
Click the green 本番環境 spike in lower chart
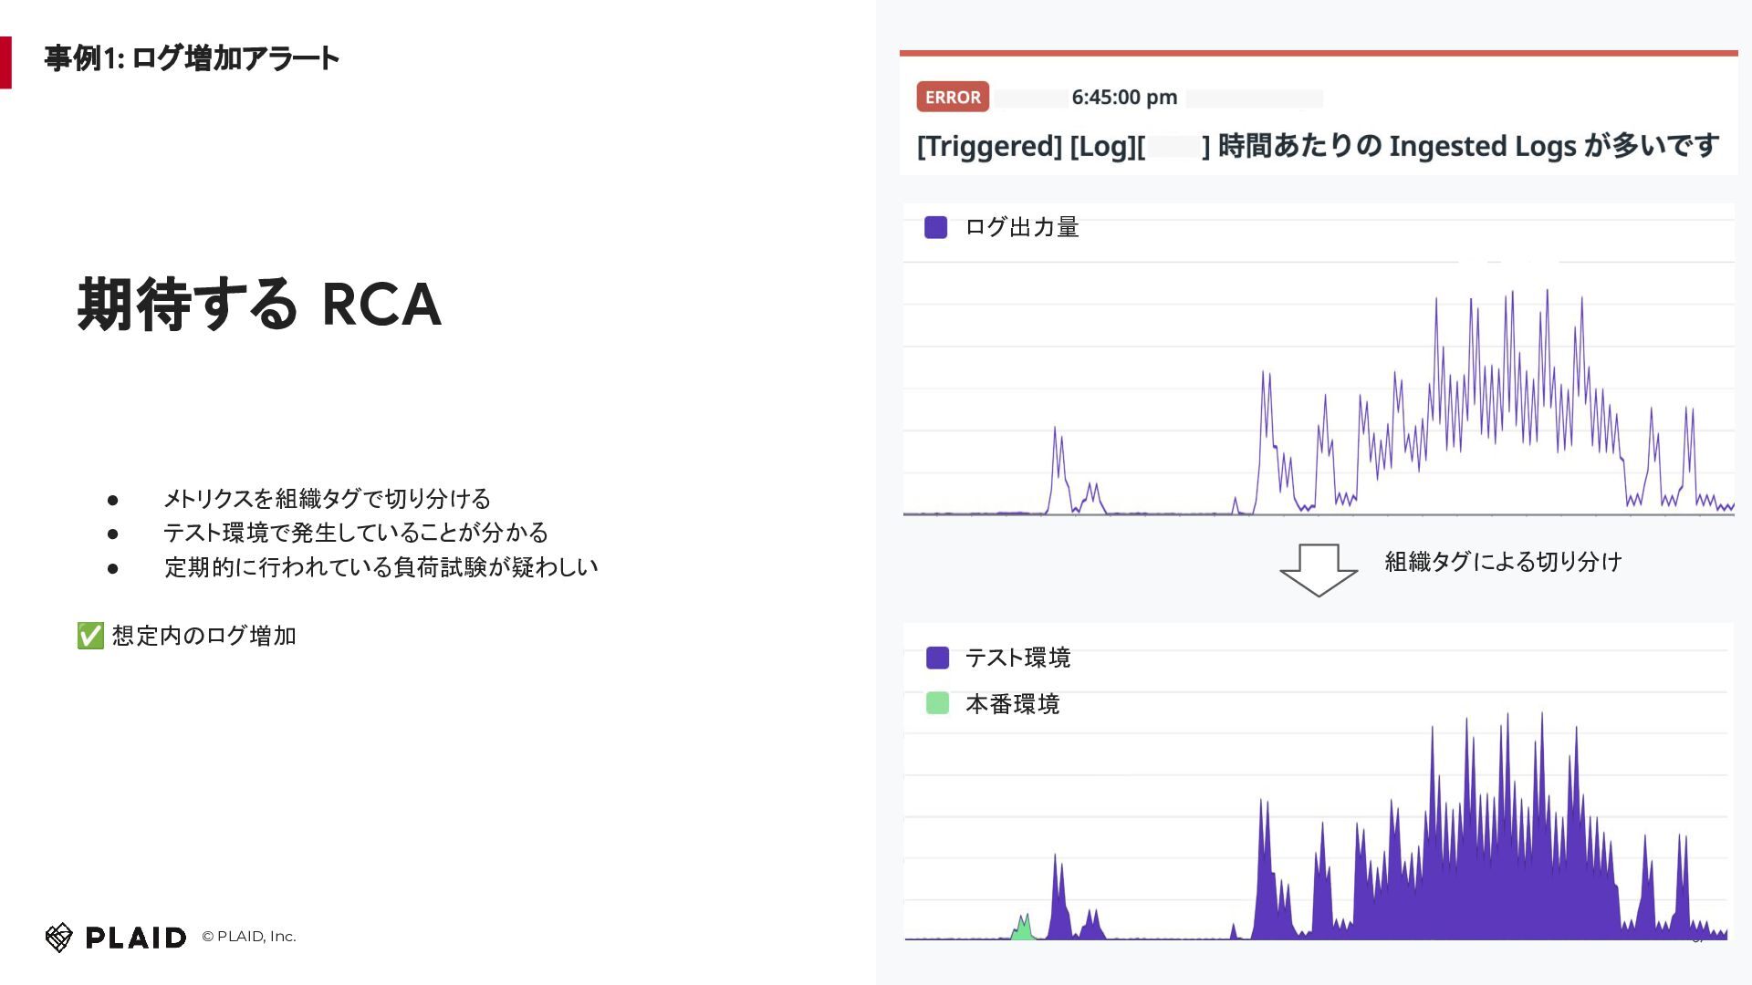pyautogui.click(x=1022, y=928)
